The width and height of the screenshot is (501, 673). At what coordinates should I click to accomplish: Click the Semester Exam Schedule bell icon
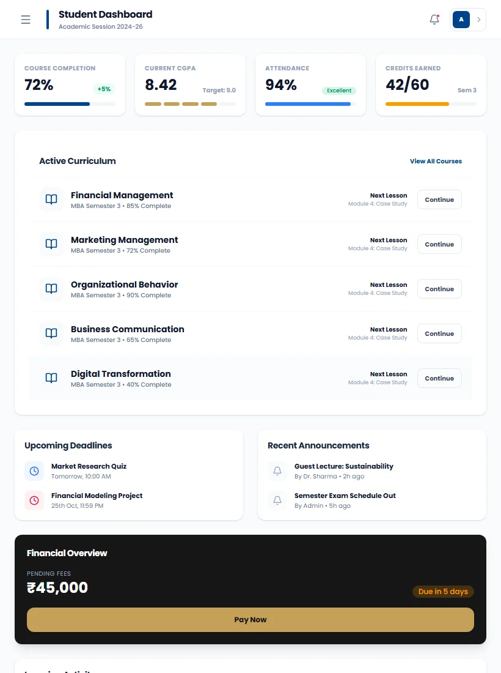click(x=277, y=500)
